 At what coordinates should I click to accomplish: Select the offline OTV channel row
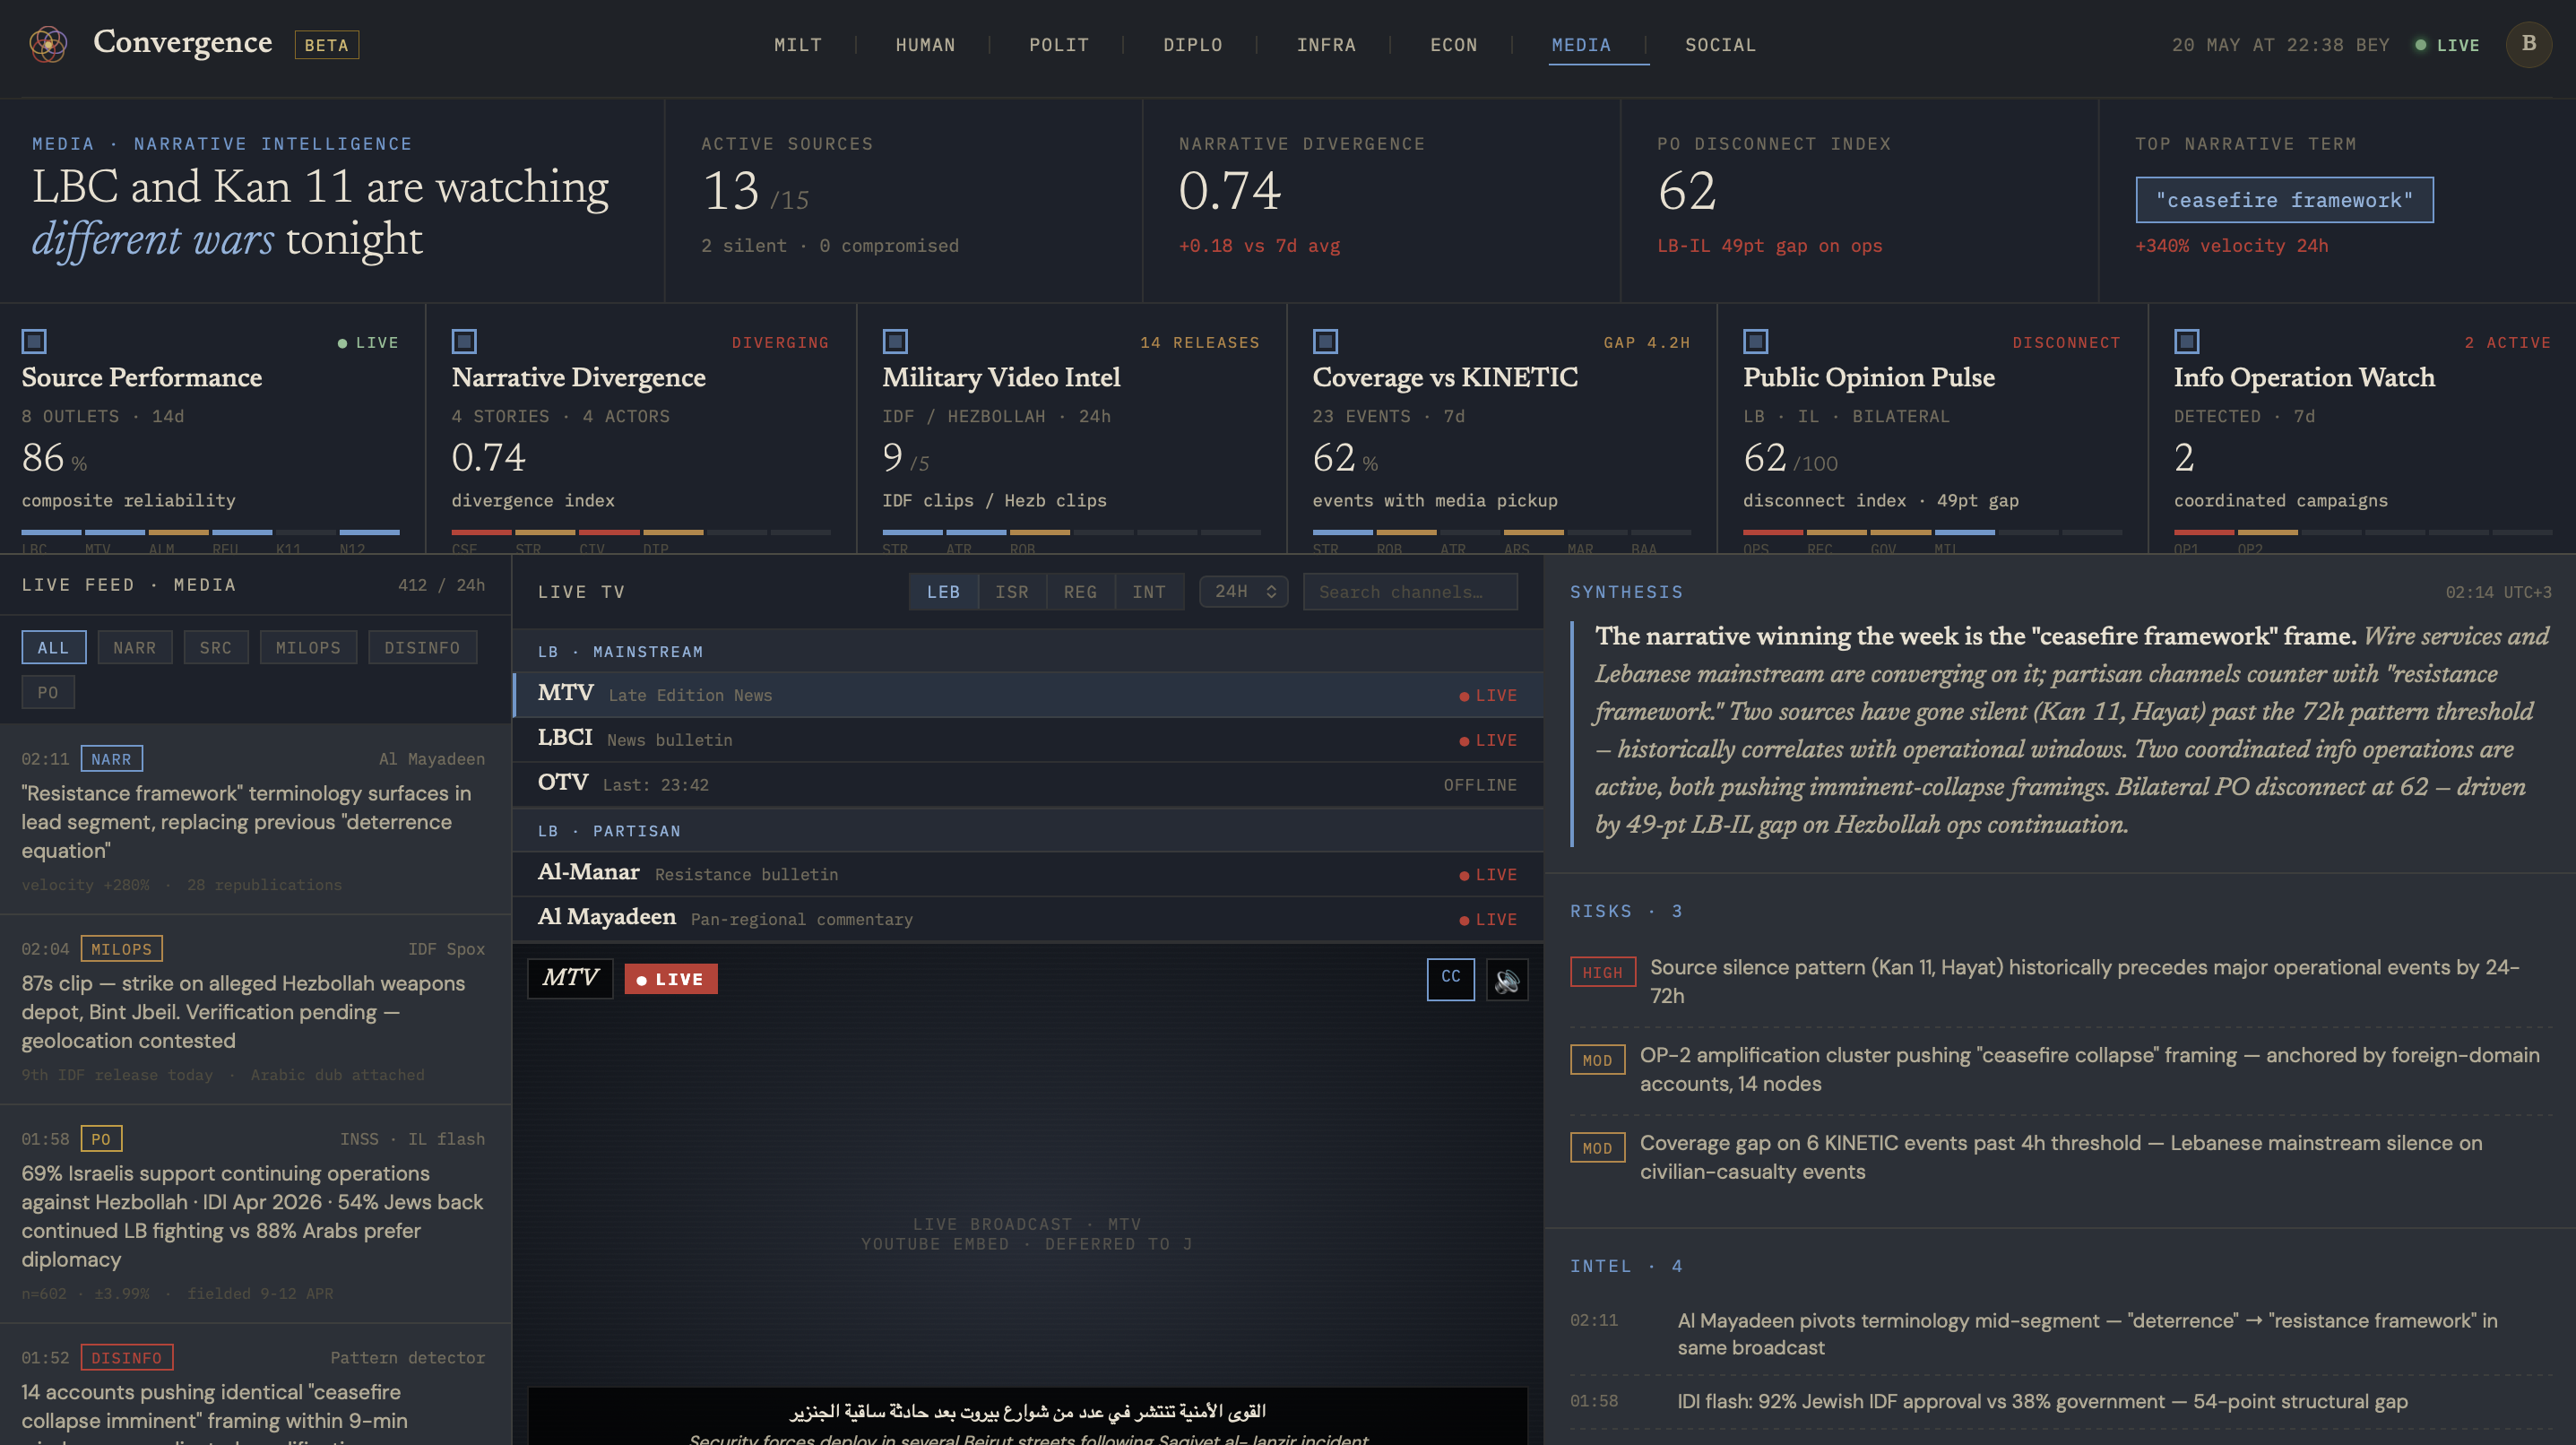click(x=1028, y=784)
